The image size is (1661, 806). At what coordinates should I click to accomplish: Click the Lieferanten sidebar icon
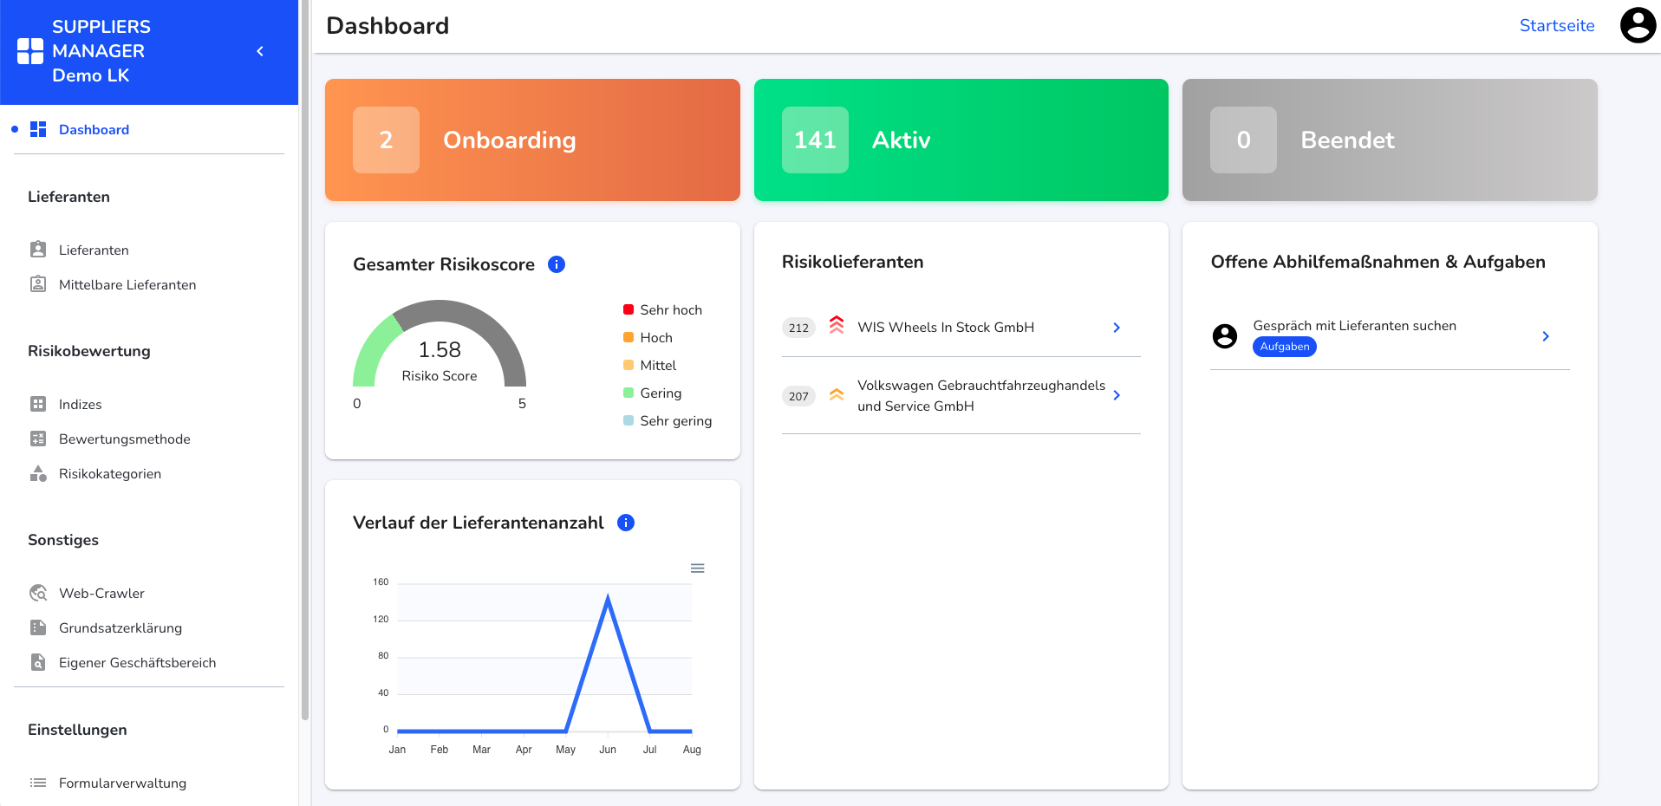tap(38, 250)
